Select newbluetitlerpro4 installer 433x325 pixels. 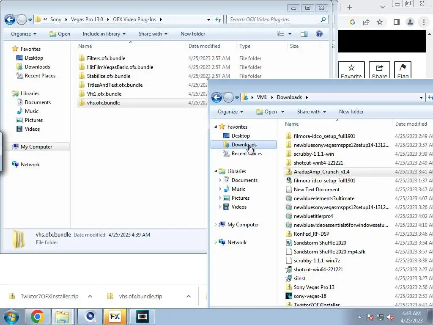(313, 216)
